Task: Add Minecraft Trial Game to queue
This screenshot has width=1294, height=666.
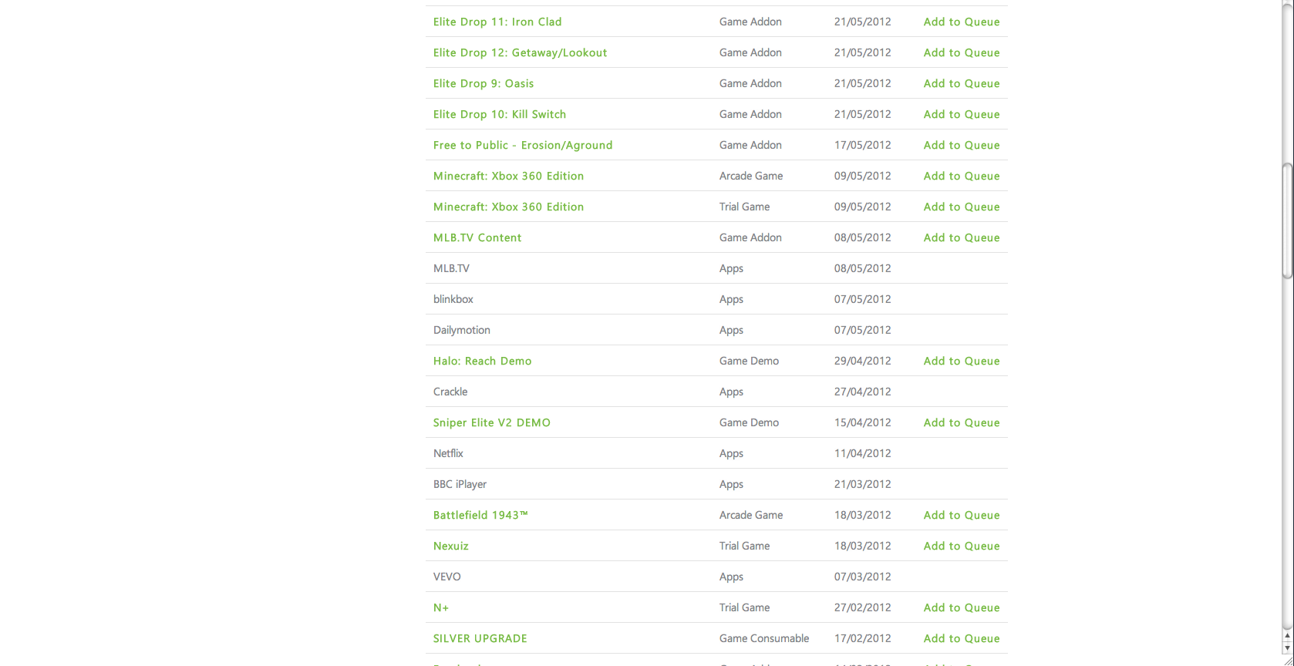Action: [x=962, y=207]
